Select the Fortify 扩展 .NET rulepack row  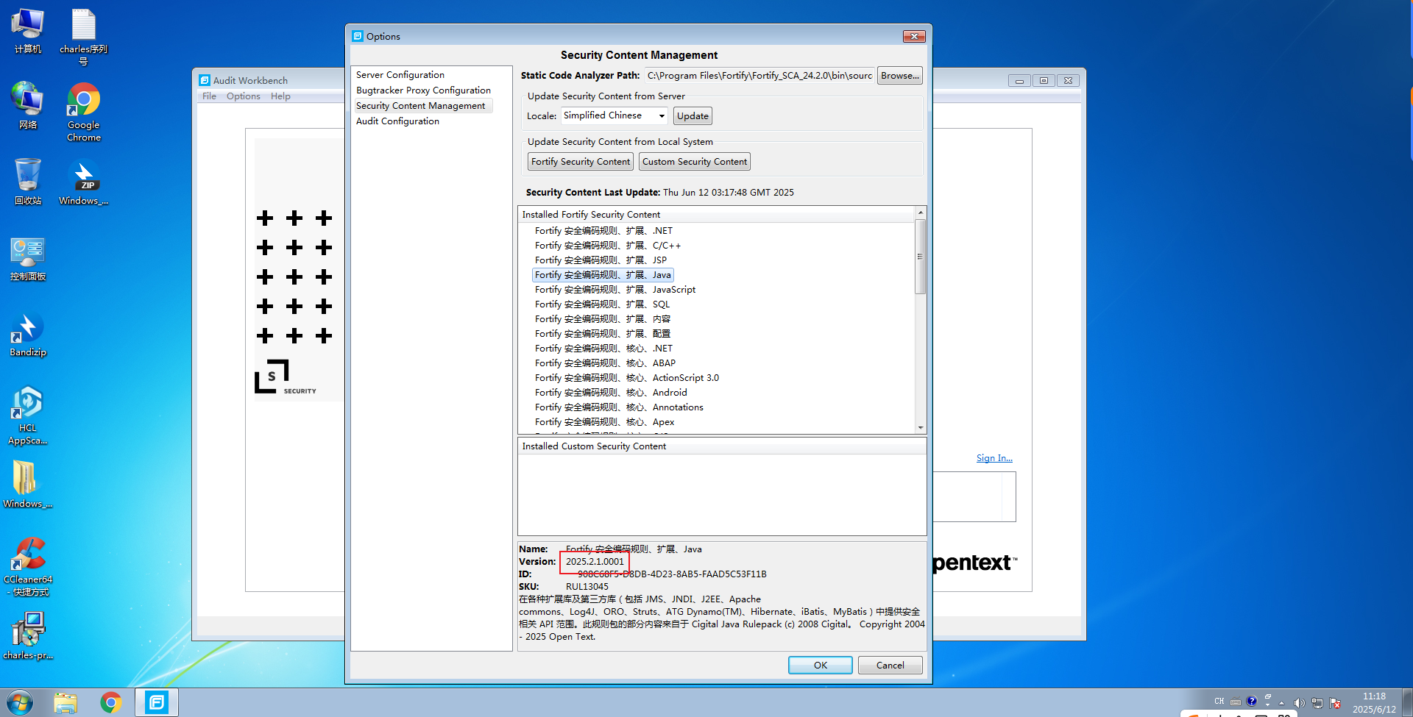[603, 231]
